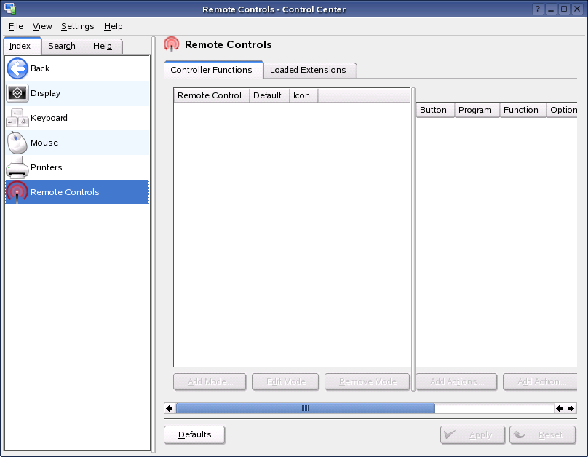Click the Reset button

coord(542,434)
